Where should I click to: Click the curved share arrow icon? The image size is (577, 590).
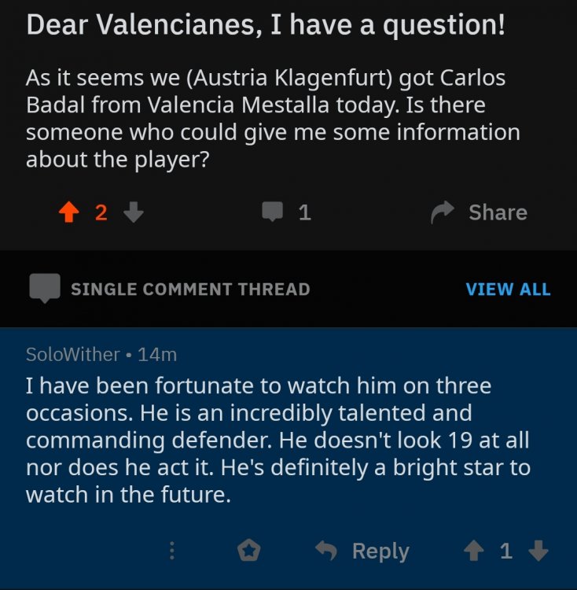coord(444,212)
